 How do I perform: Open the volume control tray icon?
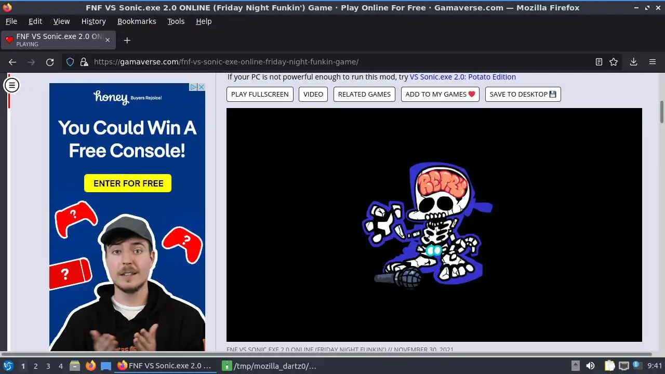(590, 366)
